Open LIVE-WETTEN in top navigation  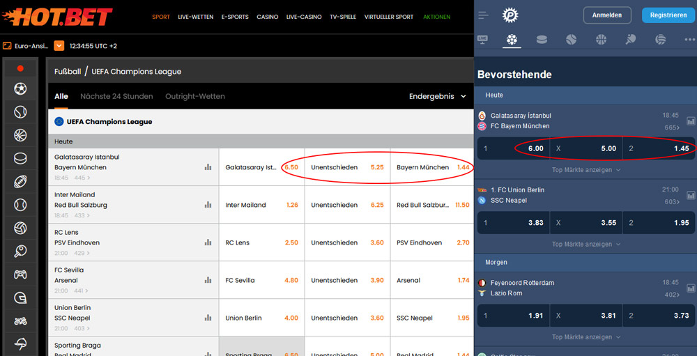[196, 17]
